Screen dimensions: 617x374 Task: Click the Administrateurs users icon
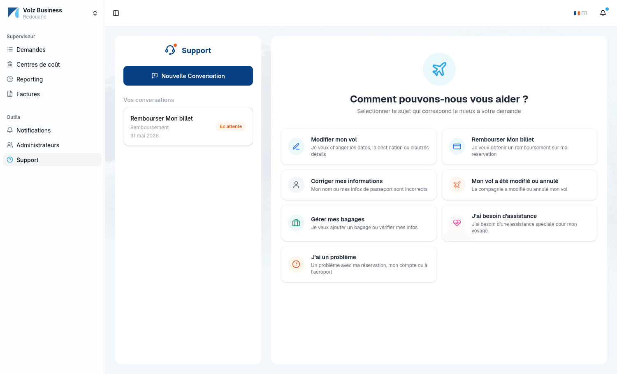[x=10, y=145]
